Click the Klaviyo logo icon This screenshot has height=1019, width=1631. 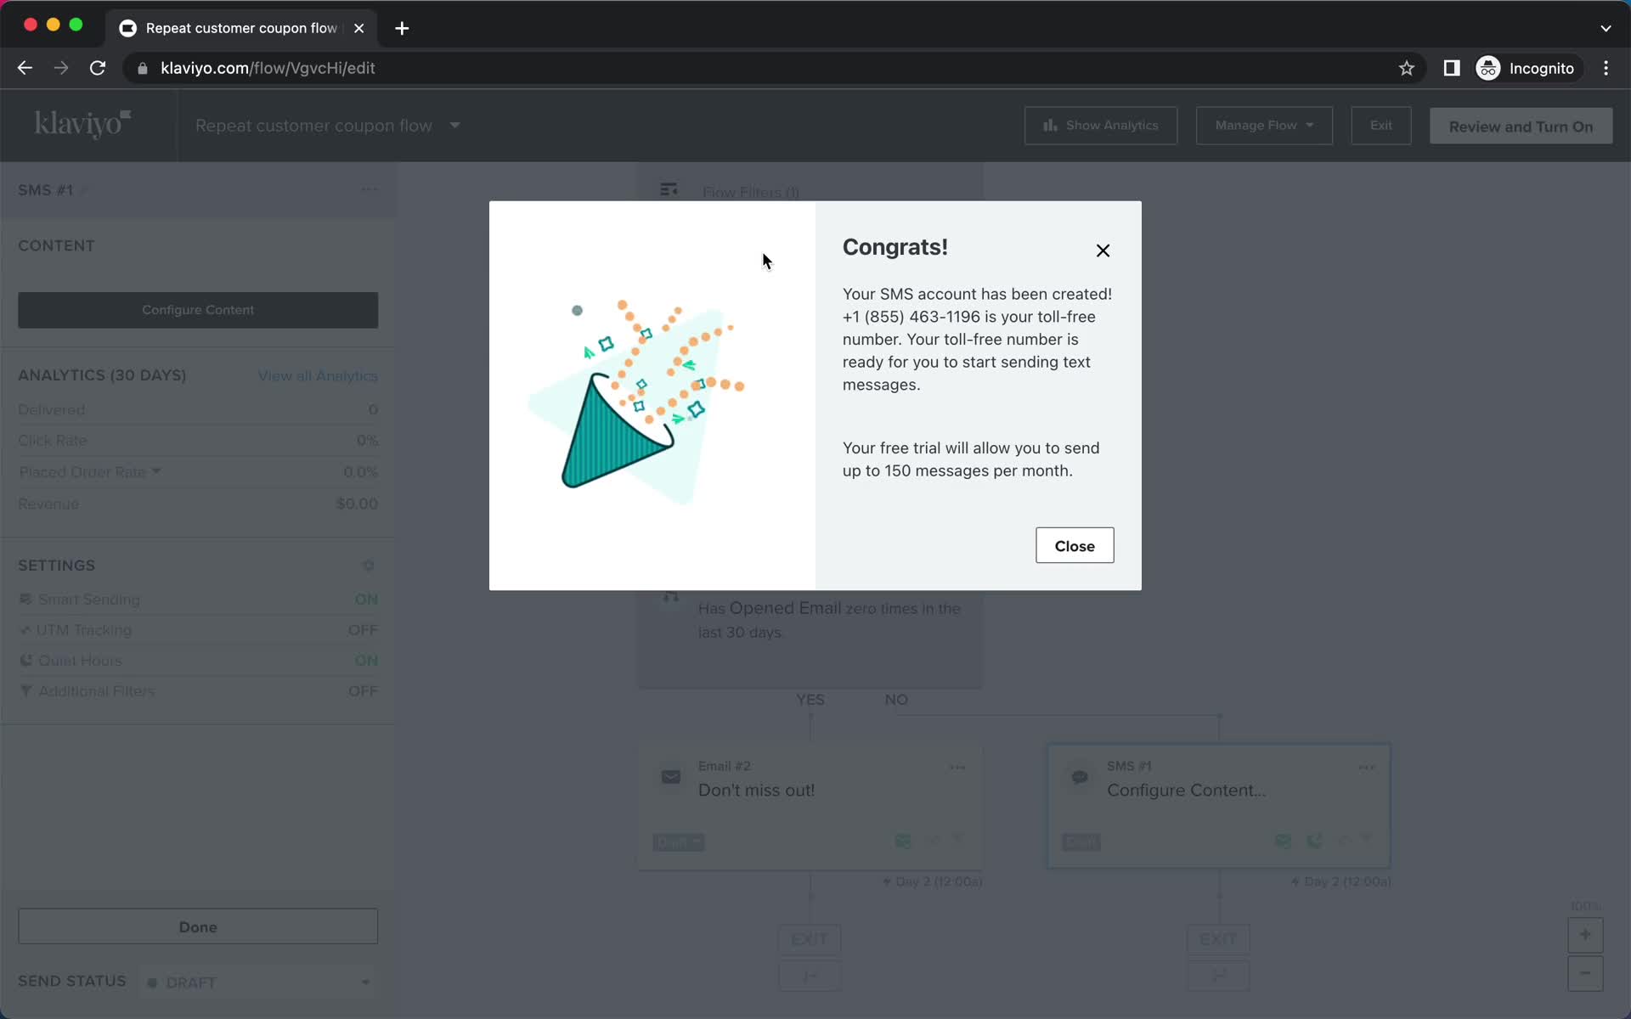(82, 125)
